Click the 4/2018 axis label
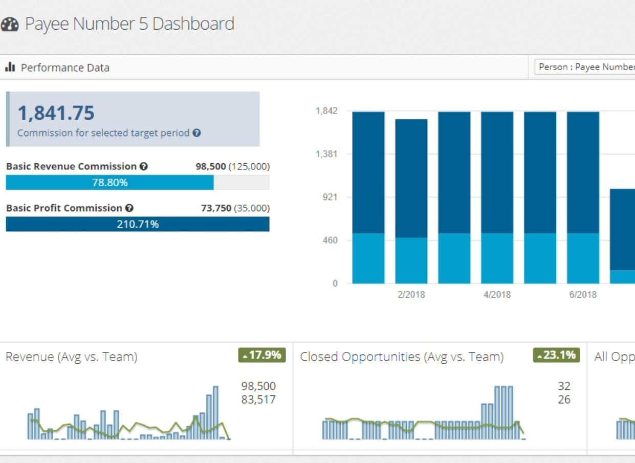Image resolution: width=635 pixels, height=463 pixels. pyautogui.click(x=497, y=295)
